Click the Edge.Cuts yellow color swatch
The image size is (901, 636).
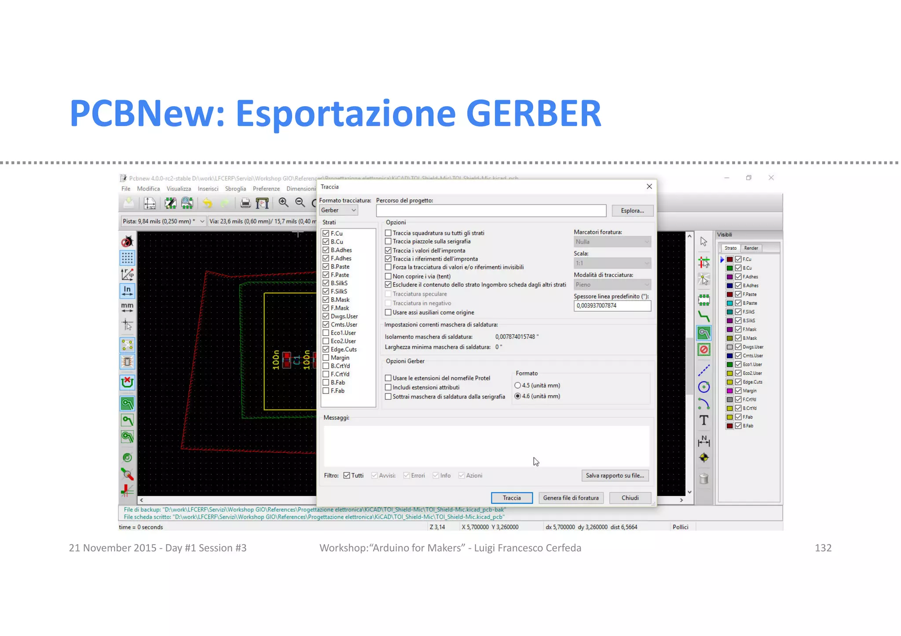729,382
